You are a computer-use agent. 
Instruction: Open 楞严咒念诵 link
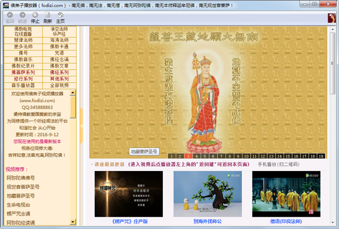point(18,214)
